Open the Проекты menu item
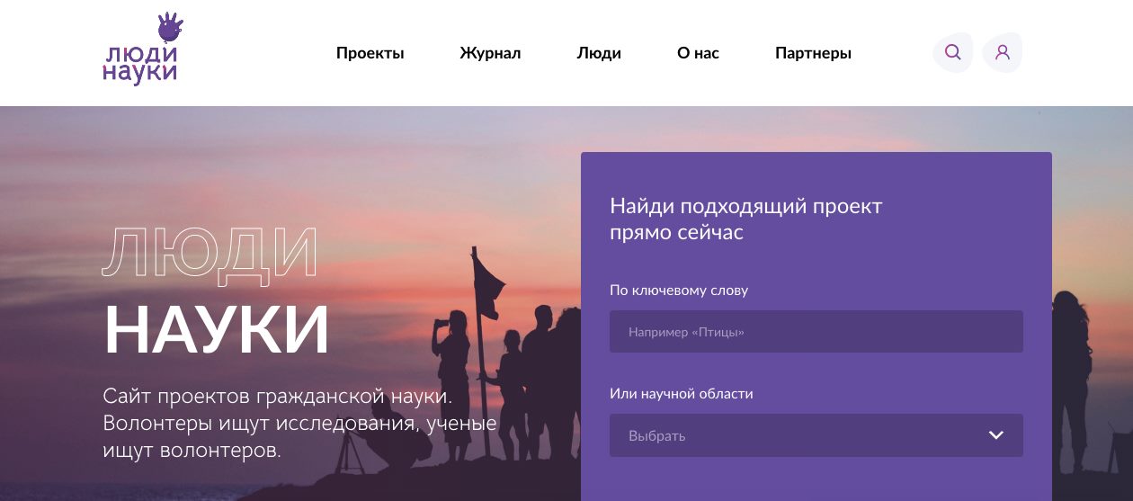Screen dimensions: 1133x501 [x=370, y=53]
